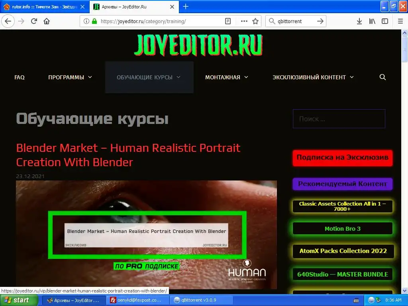Click the JOYEDITOR.RU site logo
The width and height of the screenshot is (408, 306).
pos(198,45)
